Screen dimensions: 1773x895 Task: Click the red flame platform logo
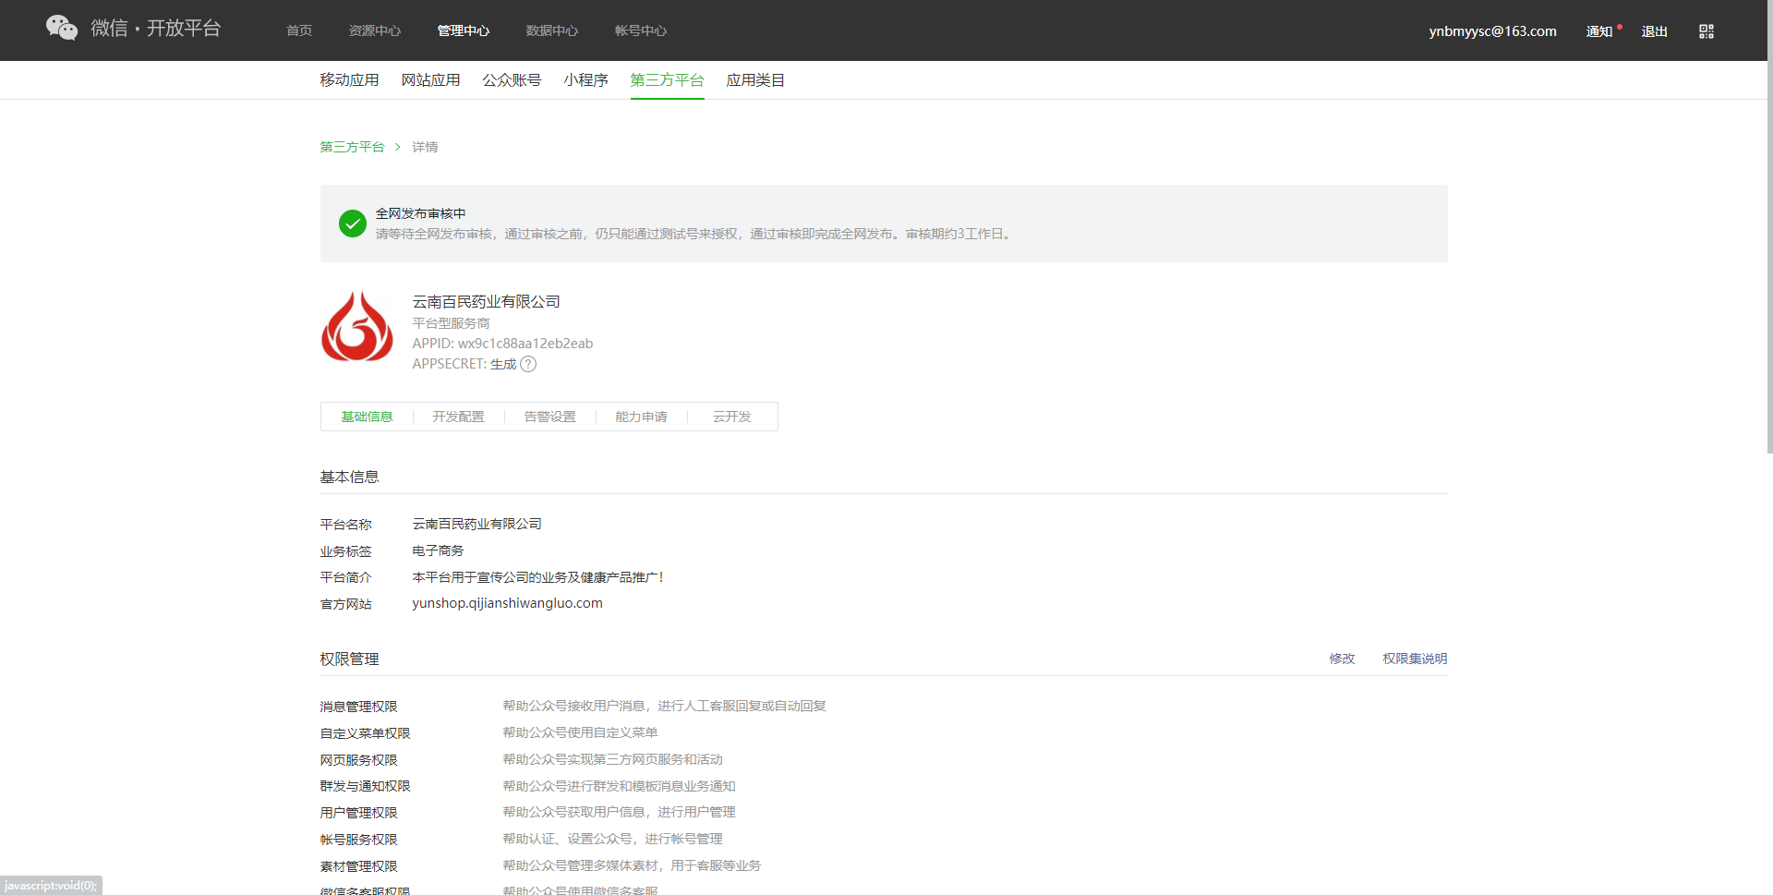357,326
